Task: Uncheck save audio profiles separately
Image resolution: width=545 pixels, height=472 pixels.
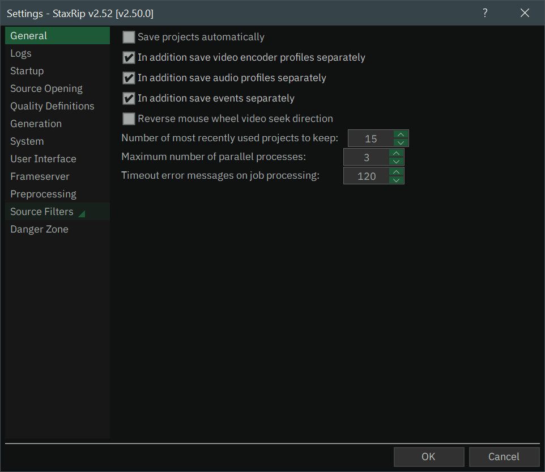Action: [x=129, y=78]
